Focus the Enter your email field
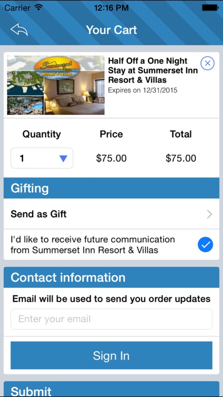This screenshot has width=223, height=397. (111, 319)
